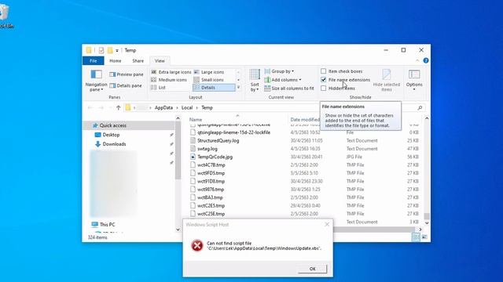Uncheck File name extensions
503x282 pixels.
coord(323,80)
